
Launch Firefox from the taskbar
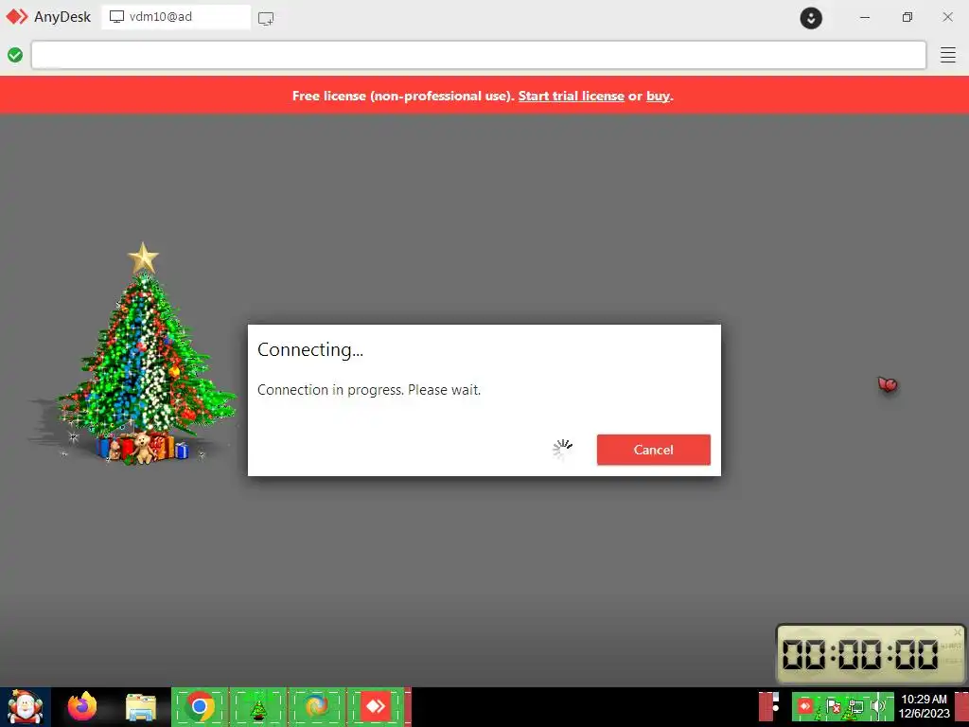click(82, 706)
